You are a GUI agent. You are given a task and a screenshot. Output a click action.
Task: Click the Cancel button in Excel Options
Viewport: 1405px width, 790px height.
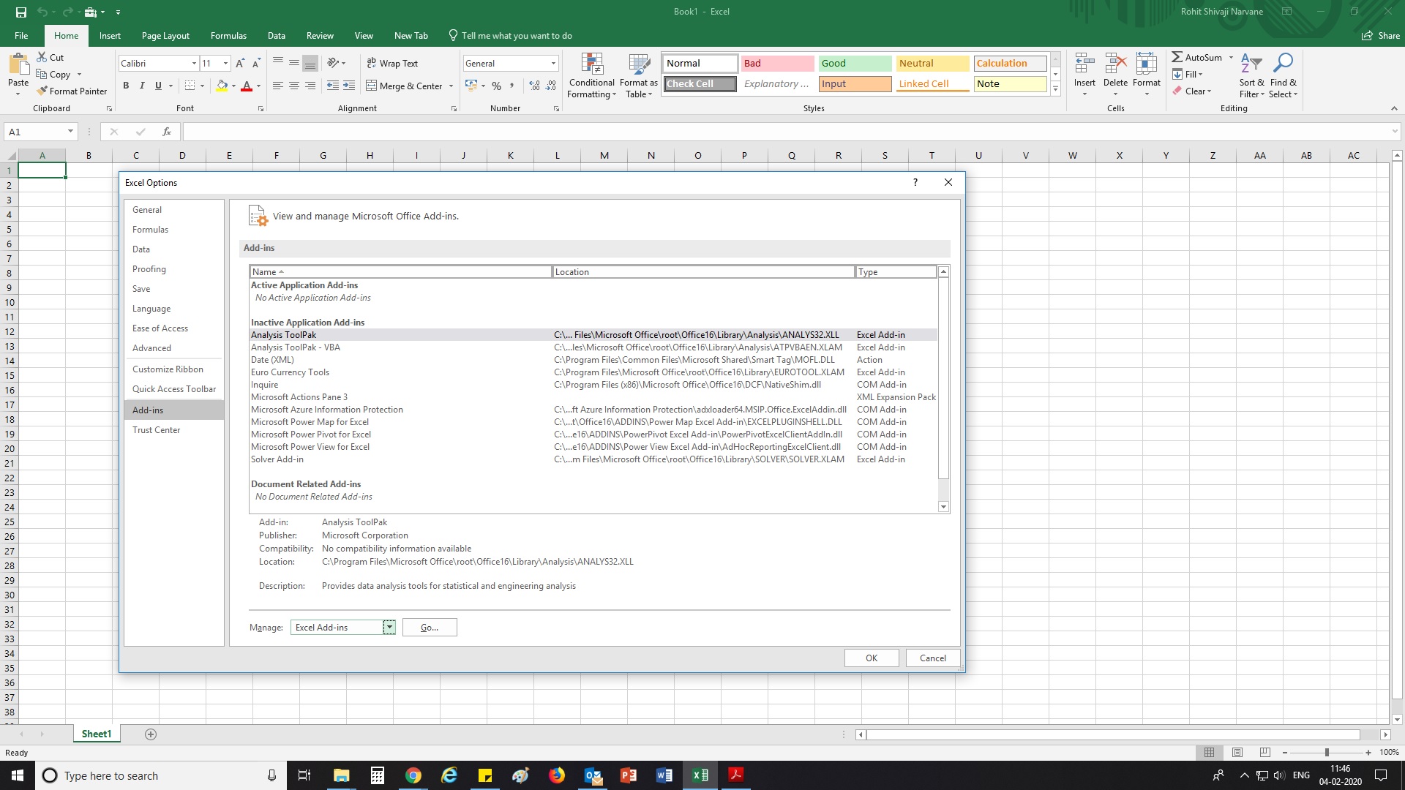click(x=932, y=658)
